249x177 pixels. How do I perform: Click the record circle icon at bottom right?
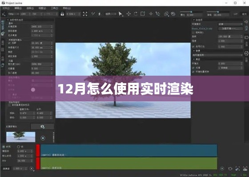pos(222,169)
